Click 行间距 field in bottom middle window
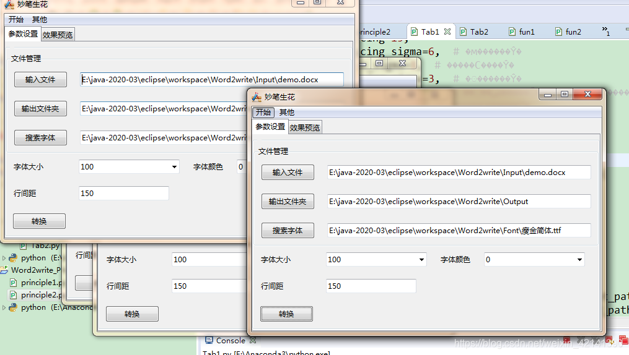The width and height of the screenshot is (629, 355). tap(210, 286)
